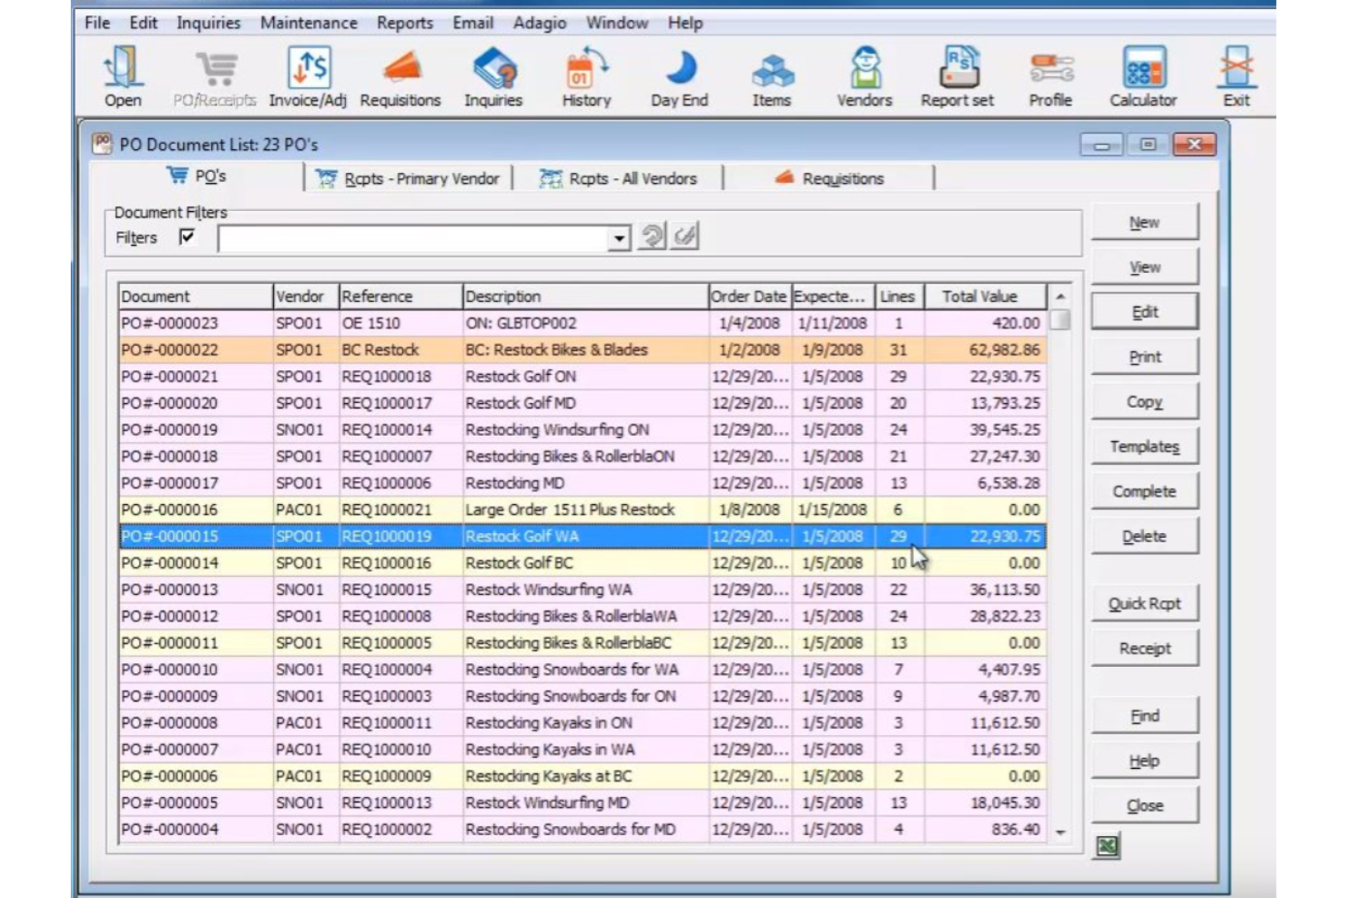Show History from the toolbar
The image size is (1347, 898).
click(x=586, y=77)
